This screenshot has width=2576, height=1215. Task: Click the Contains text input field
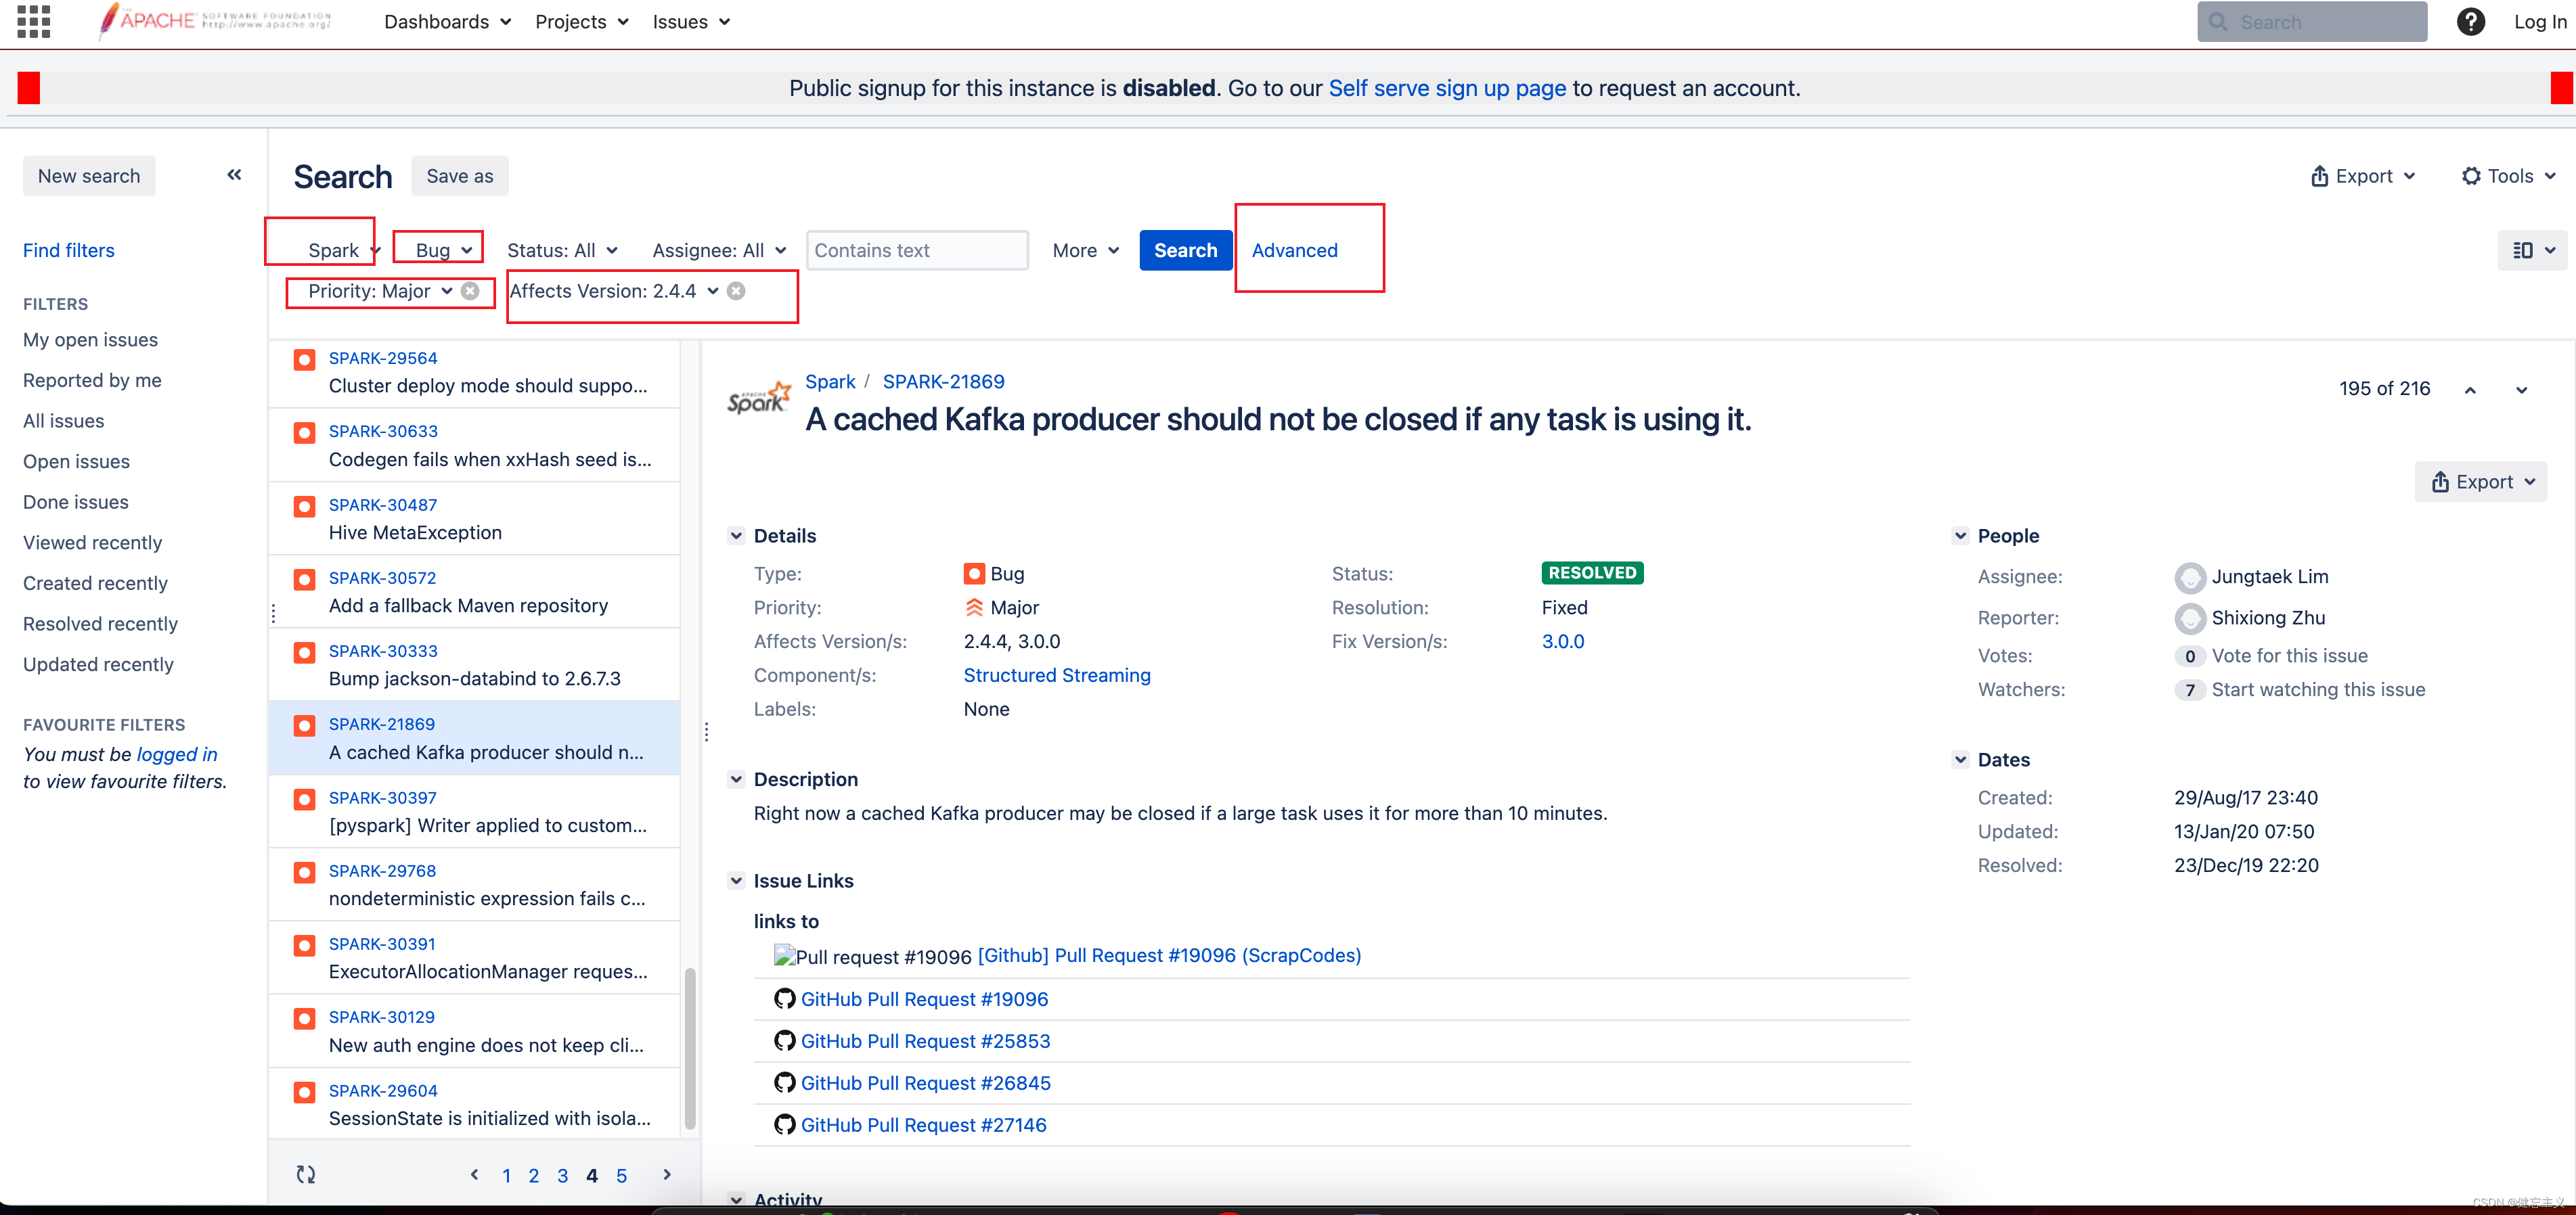click(x=916, y=250)
